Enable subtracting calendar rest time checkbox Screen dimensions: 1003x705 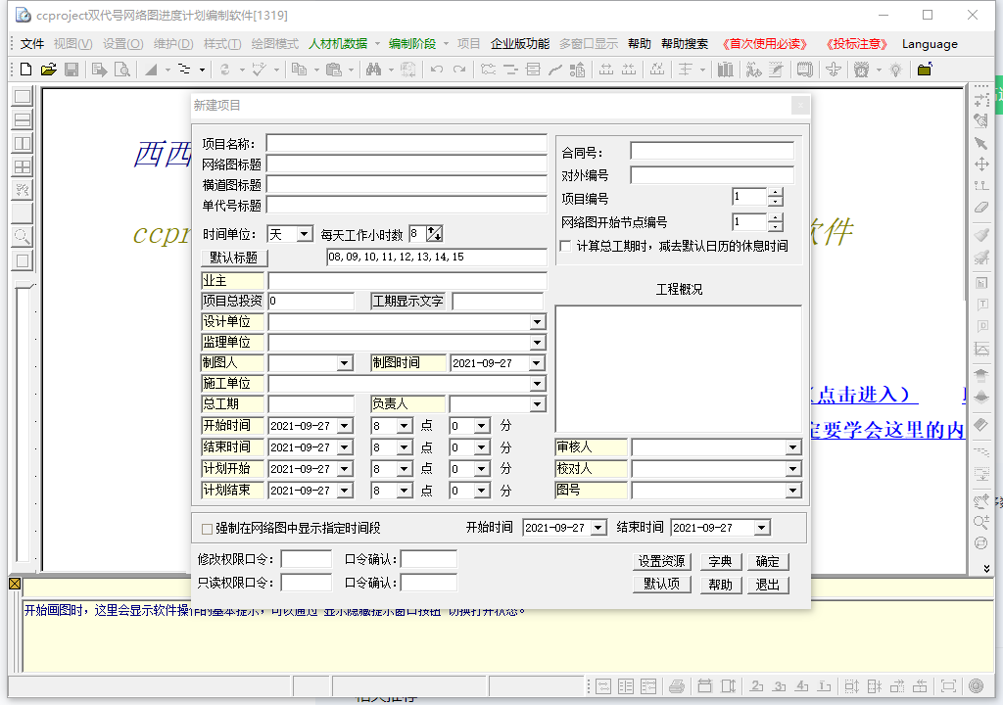pyautogui.click(x=565, y=247)
